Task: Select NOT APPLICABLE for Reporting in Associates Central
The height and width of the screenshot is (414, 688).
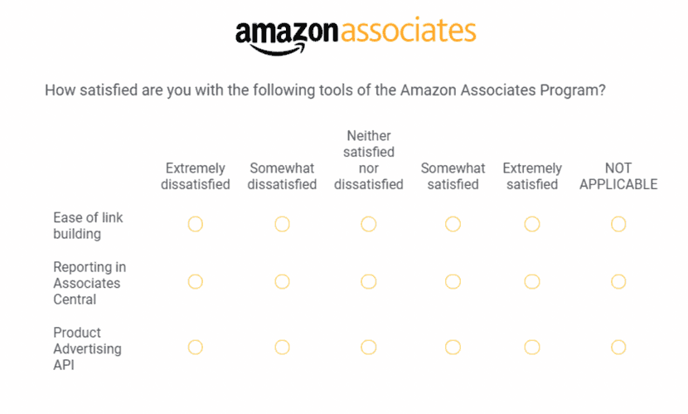Action: tap(618, 282)
